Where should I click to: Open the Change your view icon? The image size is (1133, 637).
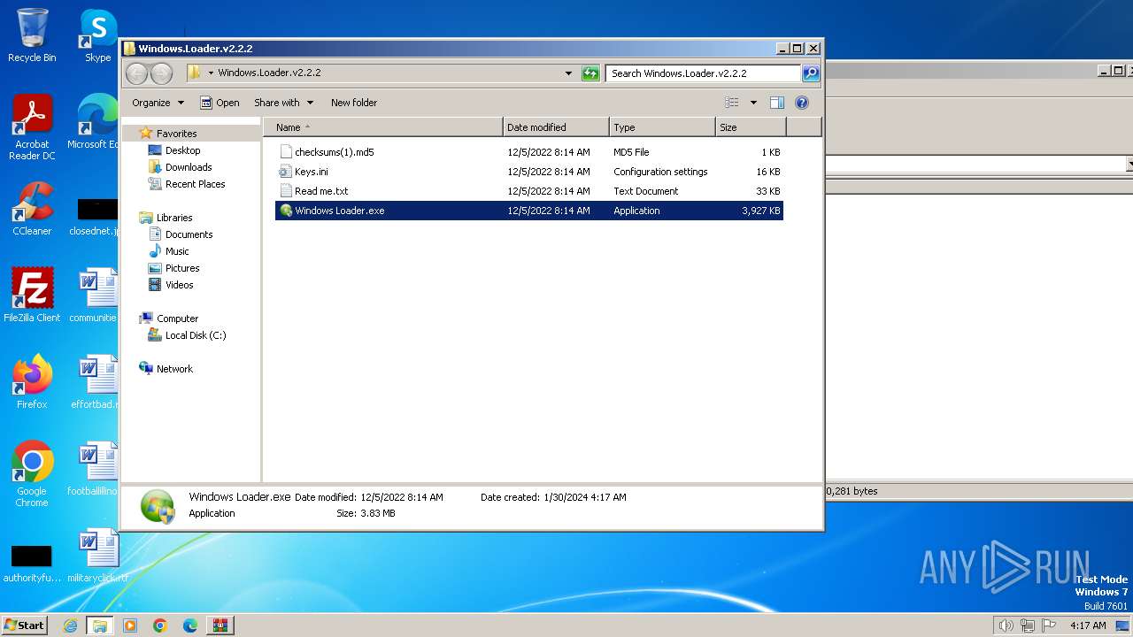[732, 103]
